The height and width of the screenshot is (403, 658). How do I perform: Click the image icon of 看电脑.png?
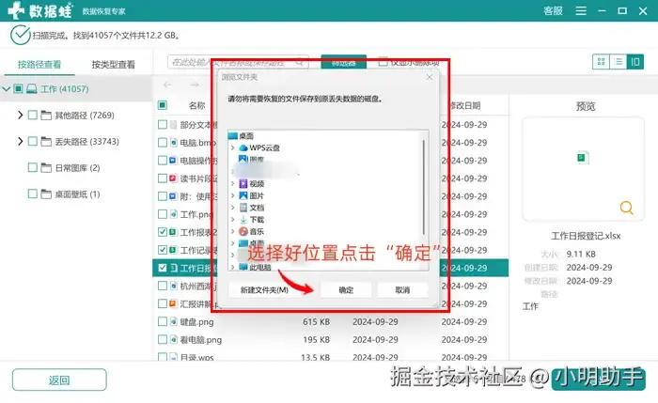click(173, 339)
